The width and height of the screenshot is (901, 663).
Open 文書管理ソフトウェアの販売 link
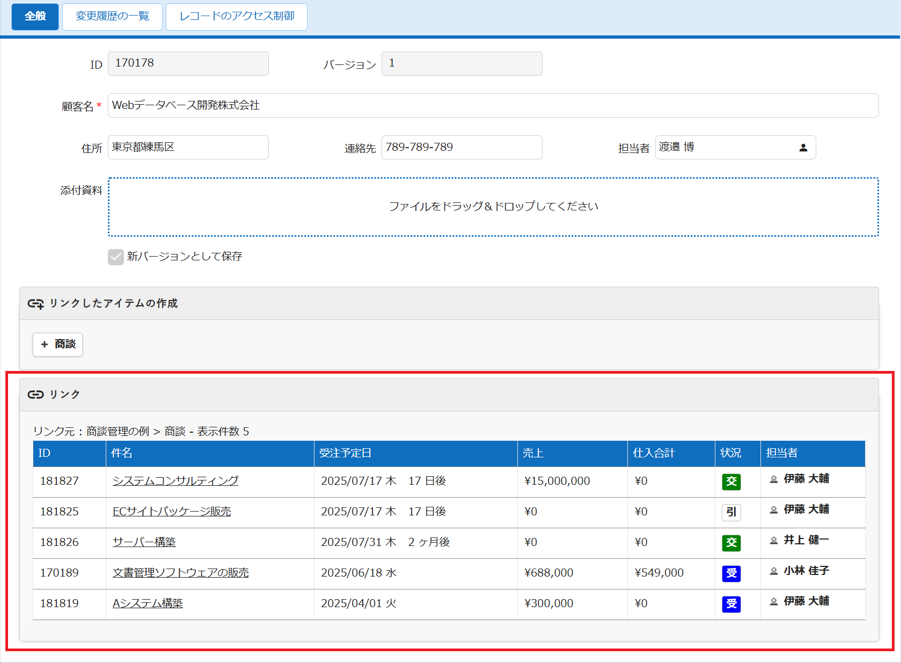[x=181, y=573]
